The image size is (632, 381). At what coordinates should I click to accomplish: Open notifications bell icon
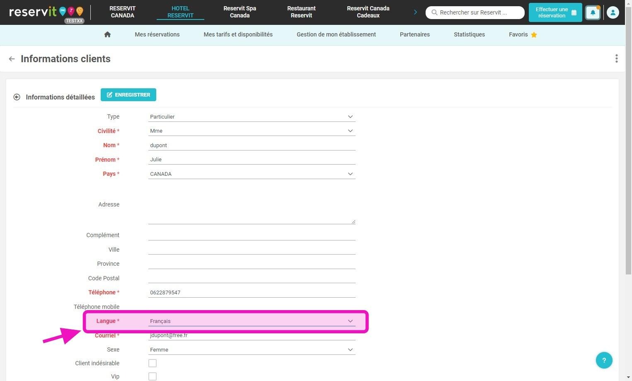[593, 12]
